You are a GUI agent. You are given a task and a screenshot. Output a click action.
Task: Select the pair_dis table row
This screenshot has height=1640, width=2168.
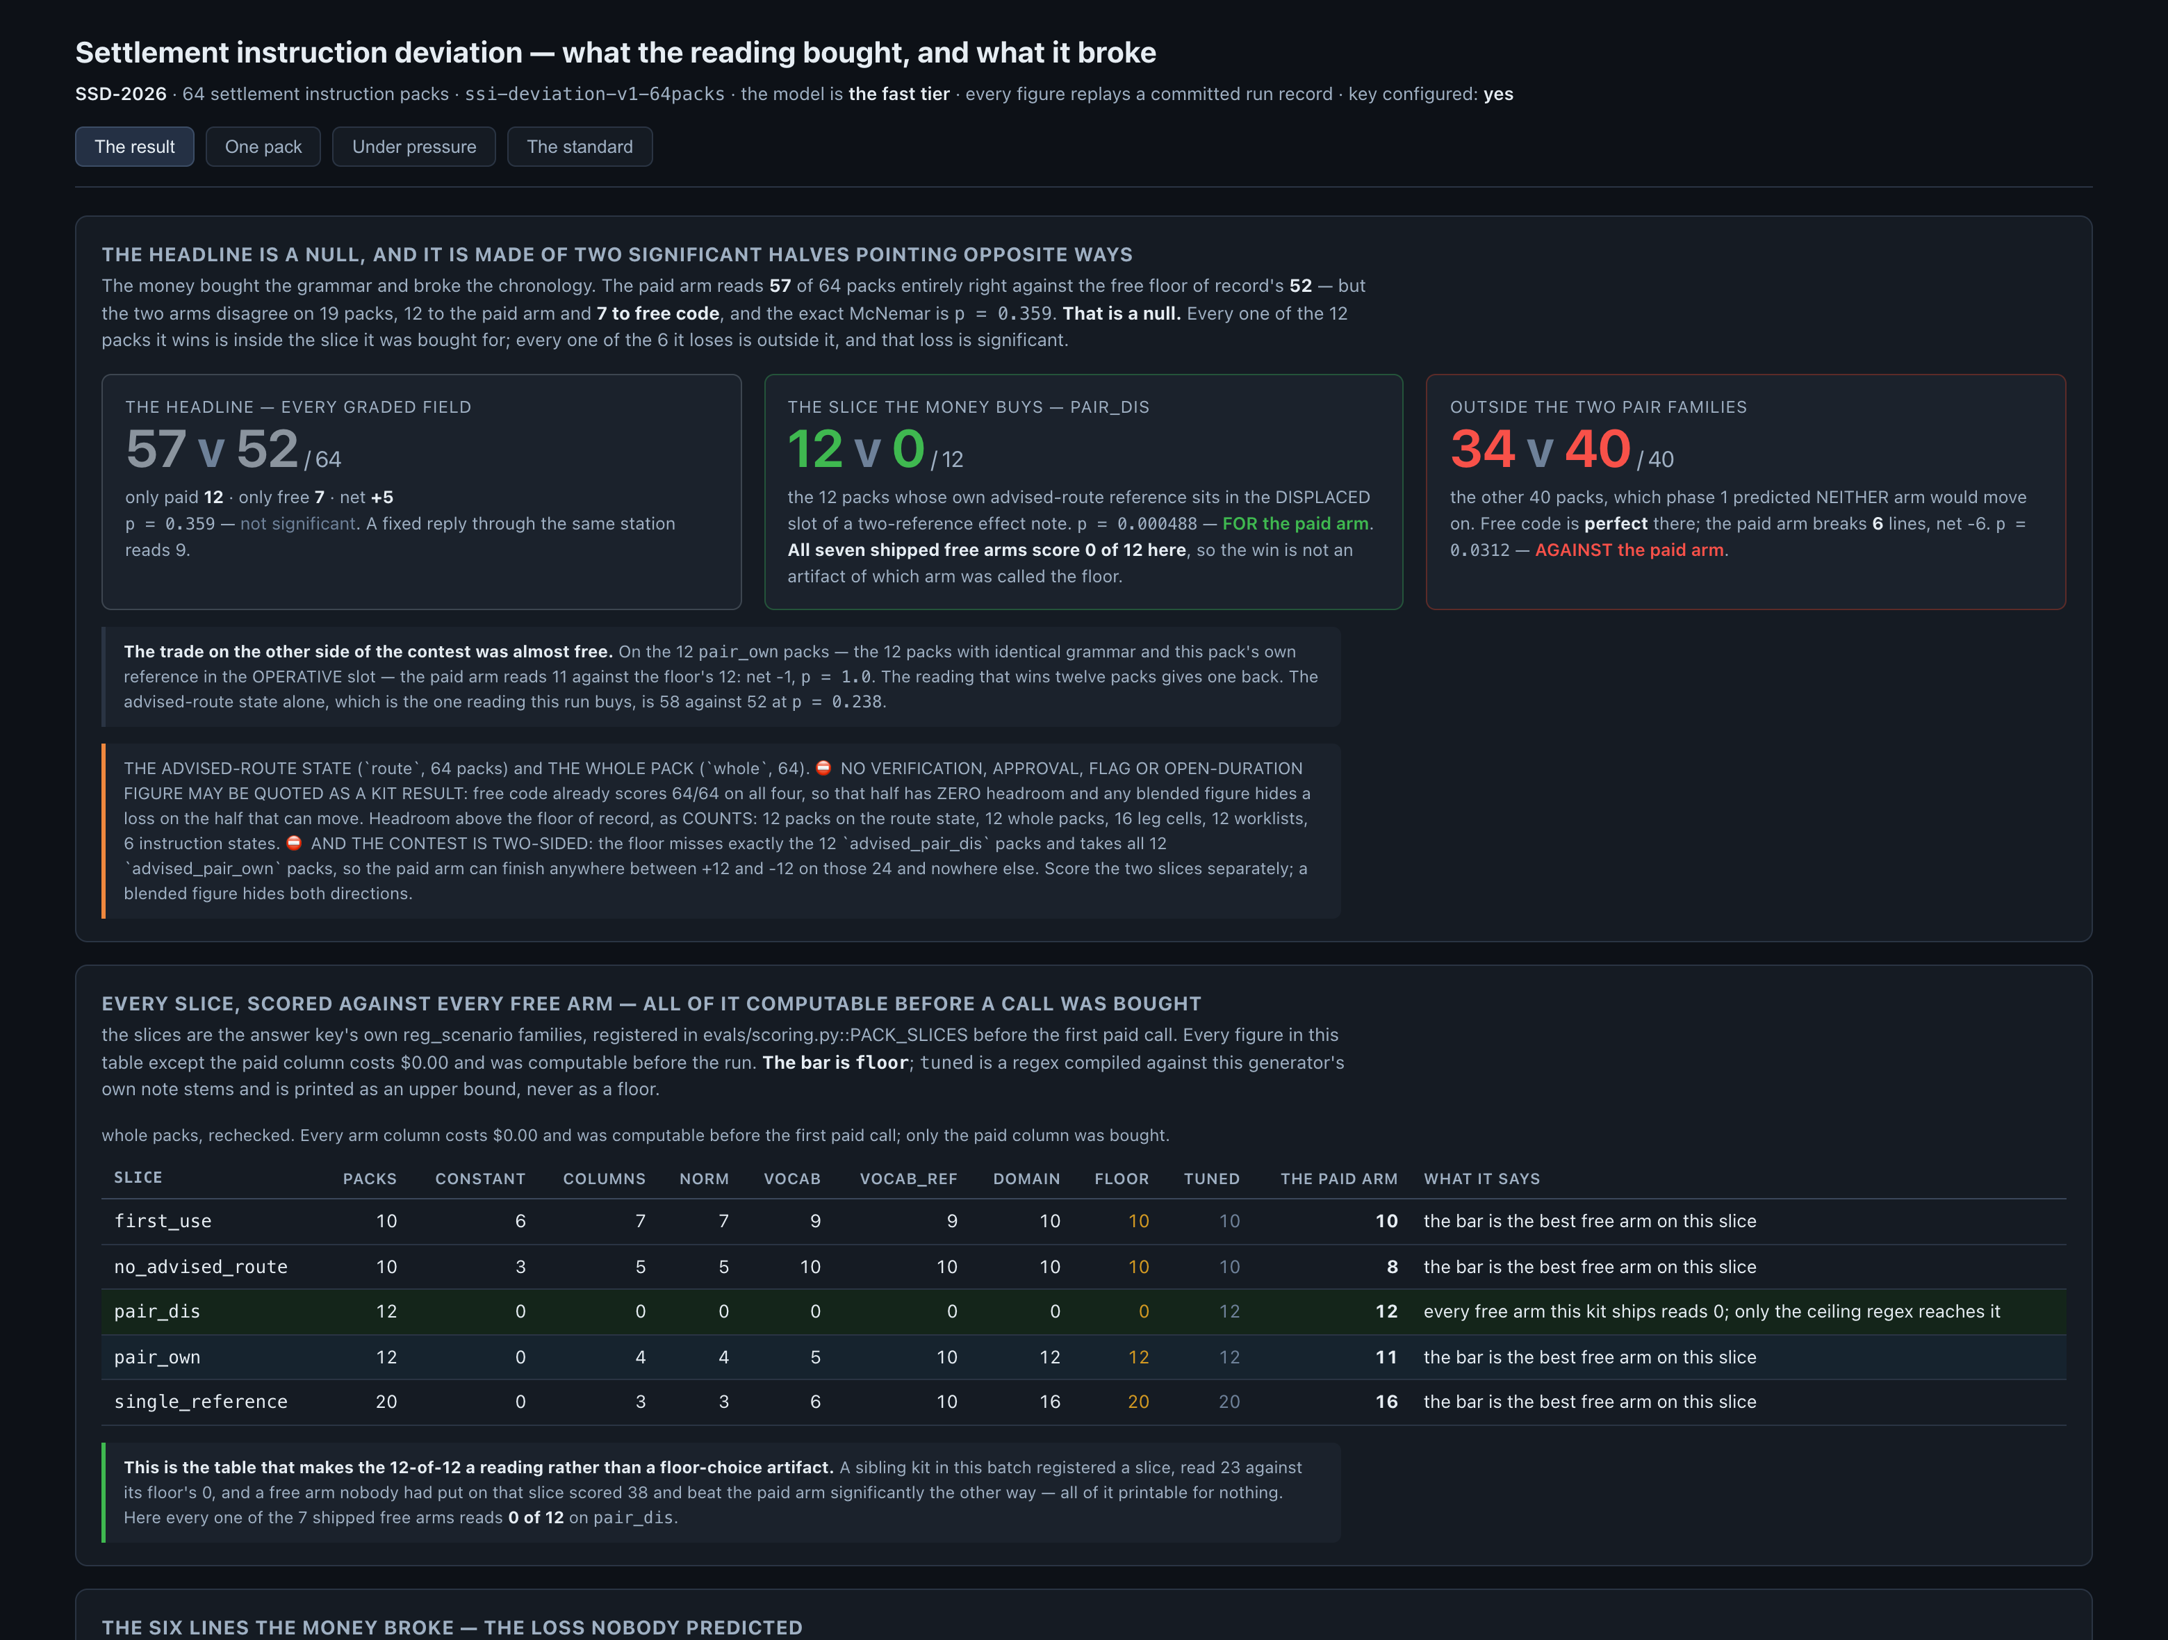click(x=1083, y=1311)
